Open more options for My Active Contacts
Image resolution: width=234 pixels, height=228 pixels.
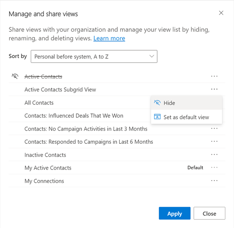pyautogui.click(x=214, y=168)
